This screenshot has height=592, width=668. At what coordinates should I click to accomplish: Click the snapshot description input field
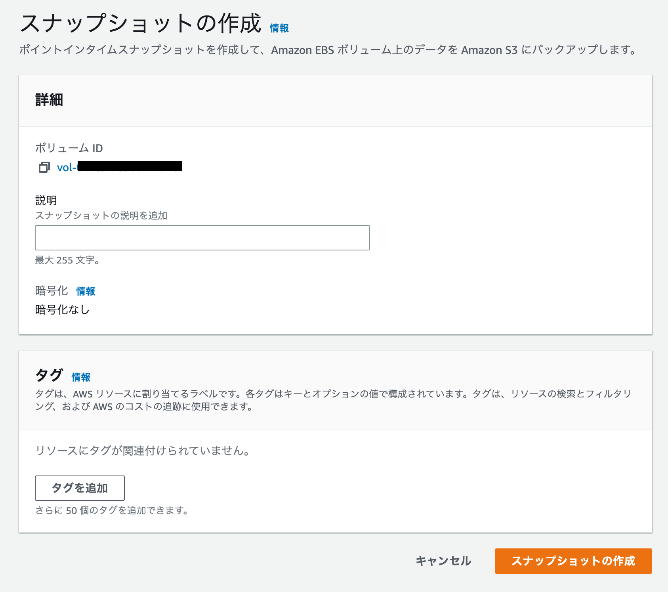[x=202, y=237]
